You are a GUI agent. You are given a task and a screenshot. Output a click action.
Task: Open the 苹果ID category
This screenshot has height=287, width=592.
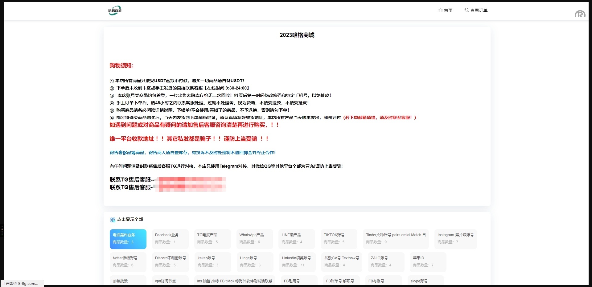(428, 262)
